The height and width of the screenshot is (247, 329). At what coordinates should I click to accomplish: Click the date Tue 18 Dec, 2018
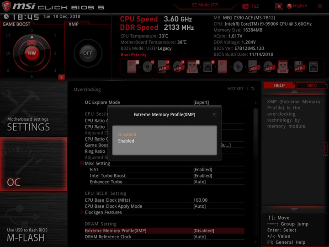[62, 16]
